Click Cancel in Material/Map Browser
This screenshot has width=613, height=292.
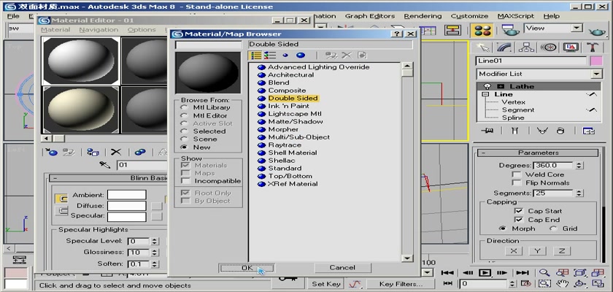[342, 268]
